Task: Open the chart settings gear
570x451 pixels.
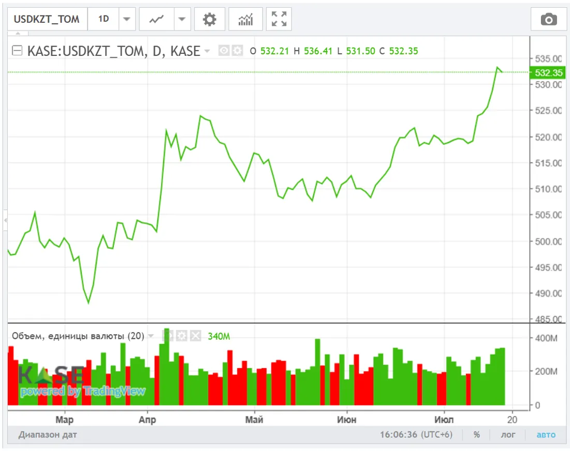Action: pos(209,20)
